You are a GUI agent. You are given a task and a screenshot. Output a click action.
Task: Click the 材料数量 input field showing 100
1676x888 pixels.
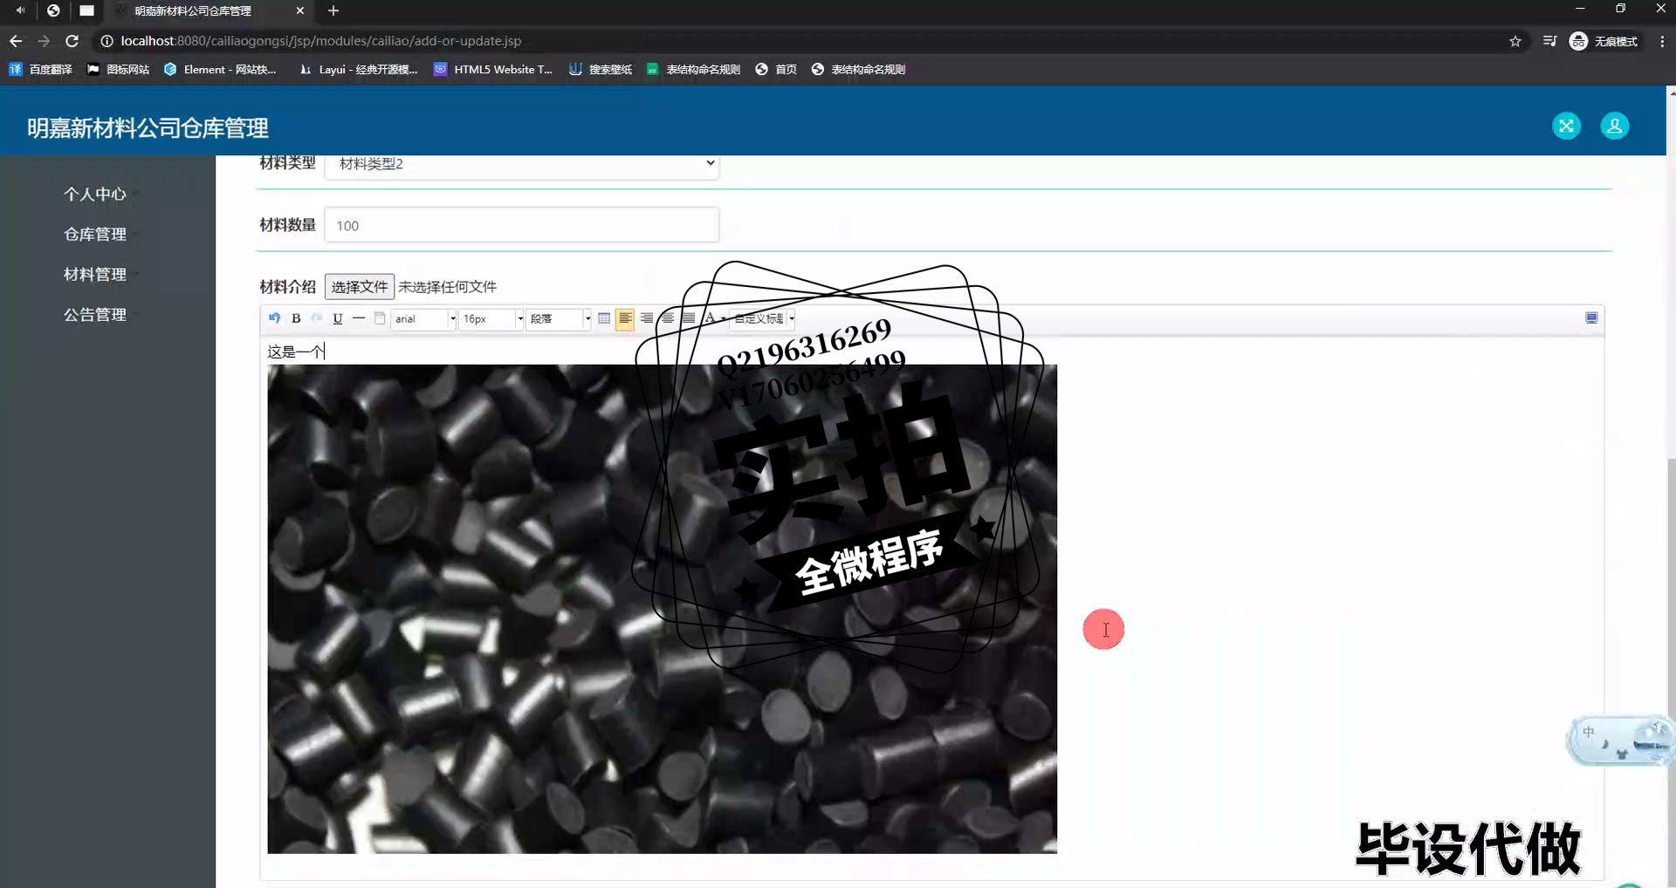pyautogui.click(x=522, y=225)
